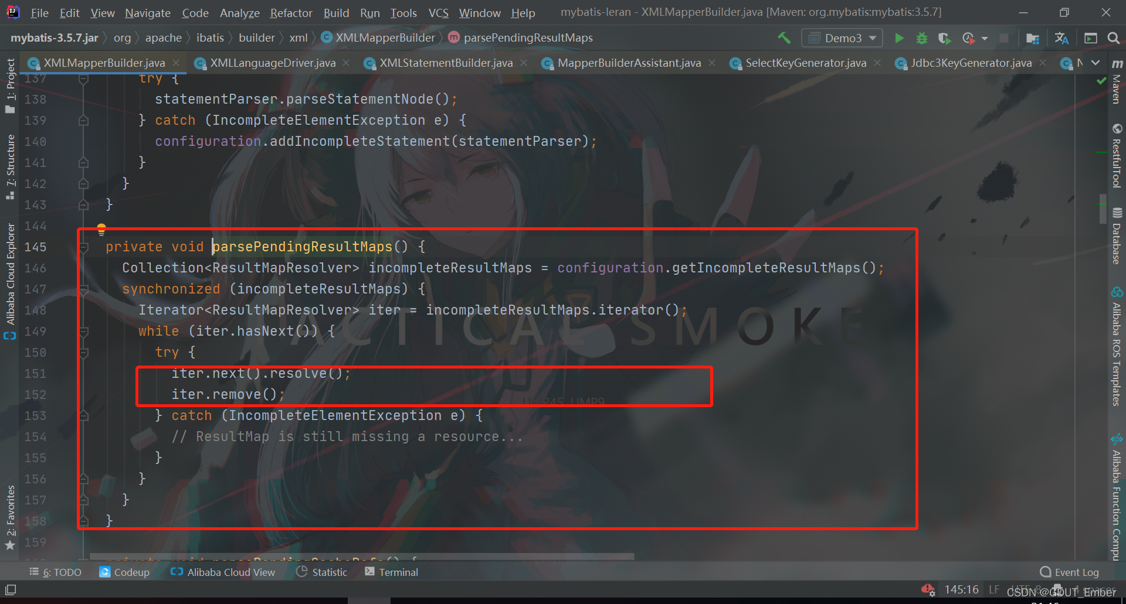The height and width of the screenshot is (604, 1126).
Task: Click the Build project hammer icon
Action: (x=784, y=38)
